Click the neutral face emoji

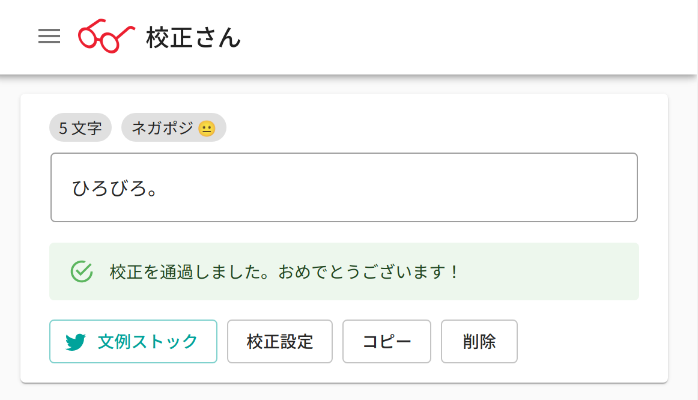tap(206, 129)
